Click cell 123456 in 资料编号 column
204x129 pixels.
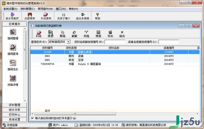click(47, 52)
